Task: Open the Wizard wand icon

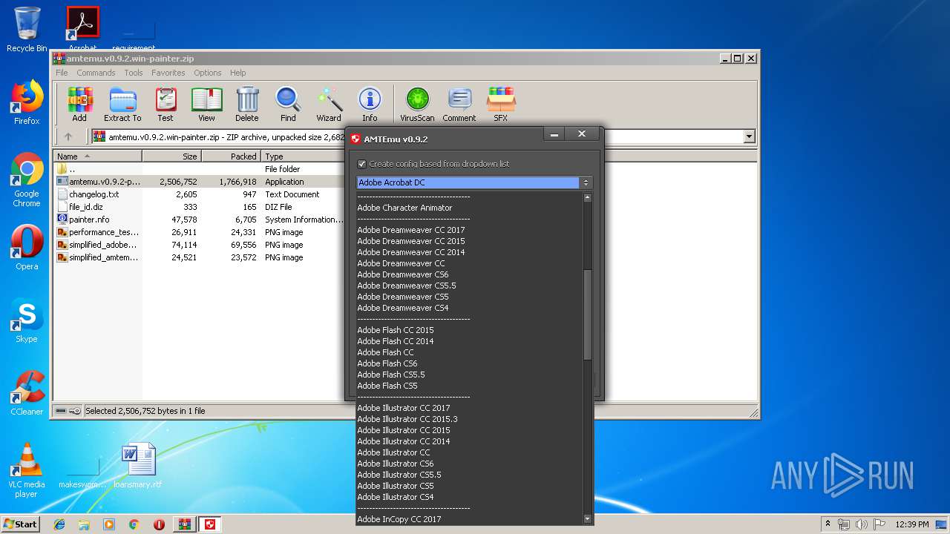Action: click(329, 104)
